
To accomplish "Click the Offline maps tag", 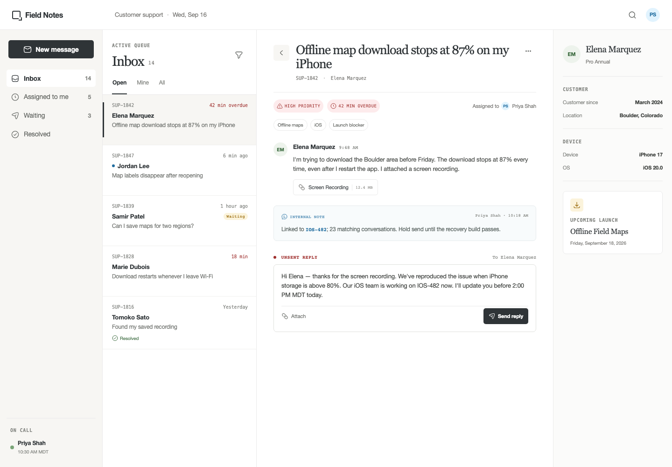I will pos(290,125).
